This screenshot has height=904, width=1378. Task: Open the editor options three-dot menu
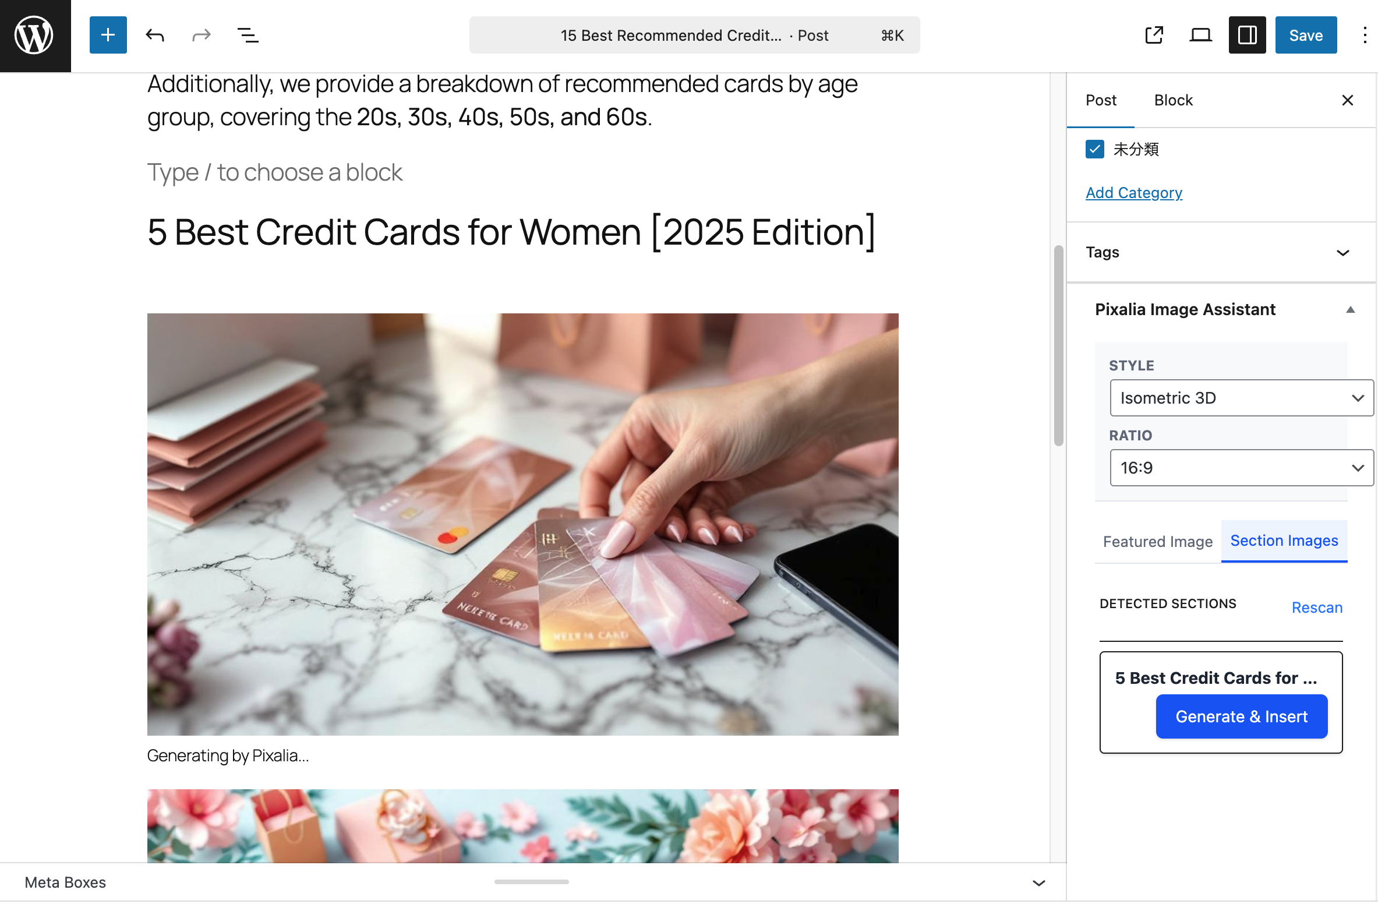point(1365,35)
